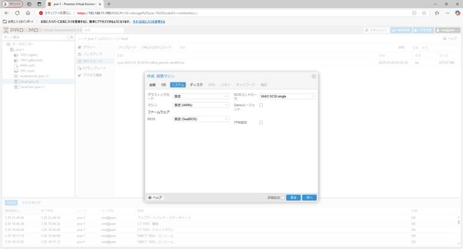Open the Copilot icon in browser toolbar
The width and height of the screenshot is (463, 249).
click(x=457, y=13)
